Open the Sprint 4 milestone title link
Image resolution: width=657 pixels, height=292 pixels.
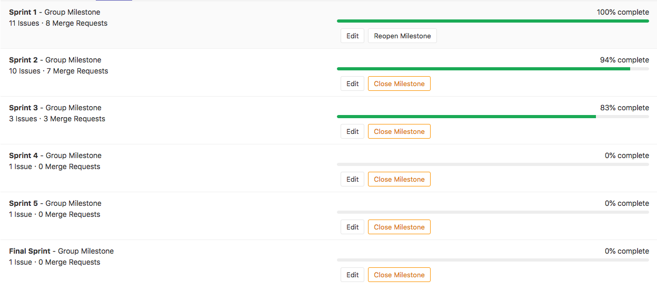[24, 155]
